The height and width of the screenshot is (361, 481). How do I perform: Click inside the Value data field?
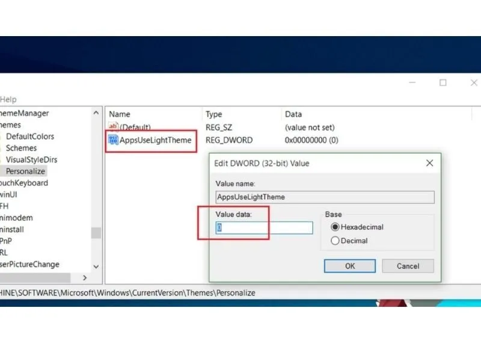[x=264, y=228]
